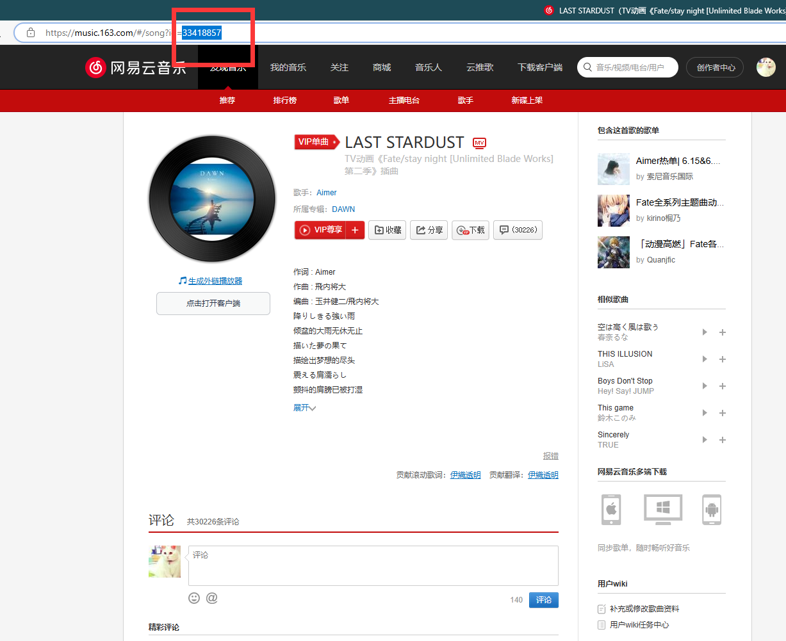Click the iPhone download icon
The height and width of the screenshot is (641, 786).
[611, 510]
